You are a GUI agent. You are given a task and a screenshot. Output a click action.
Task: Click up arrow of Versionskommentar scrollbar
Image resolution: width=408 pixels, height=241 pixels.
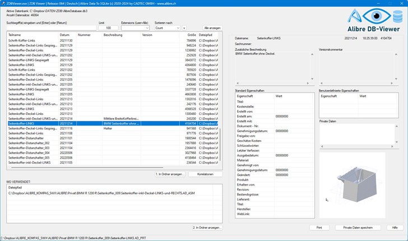tap(396, 54)
